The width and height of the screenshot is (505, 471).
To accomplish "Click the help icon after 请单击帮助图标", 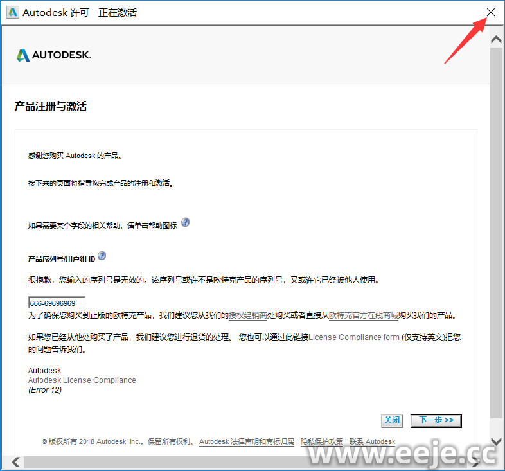I will [x=186, y=222].
